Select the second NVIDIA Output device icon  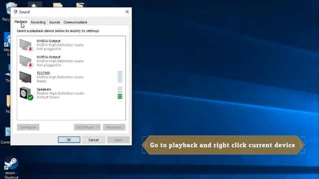[26, 61]
